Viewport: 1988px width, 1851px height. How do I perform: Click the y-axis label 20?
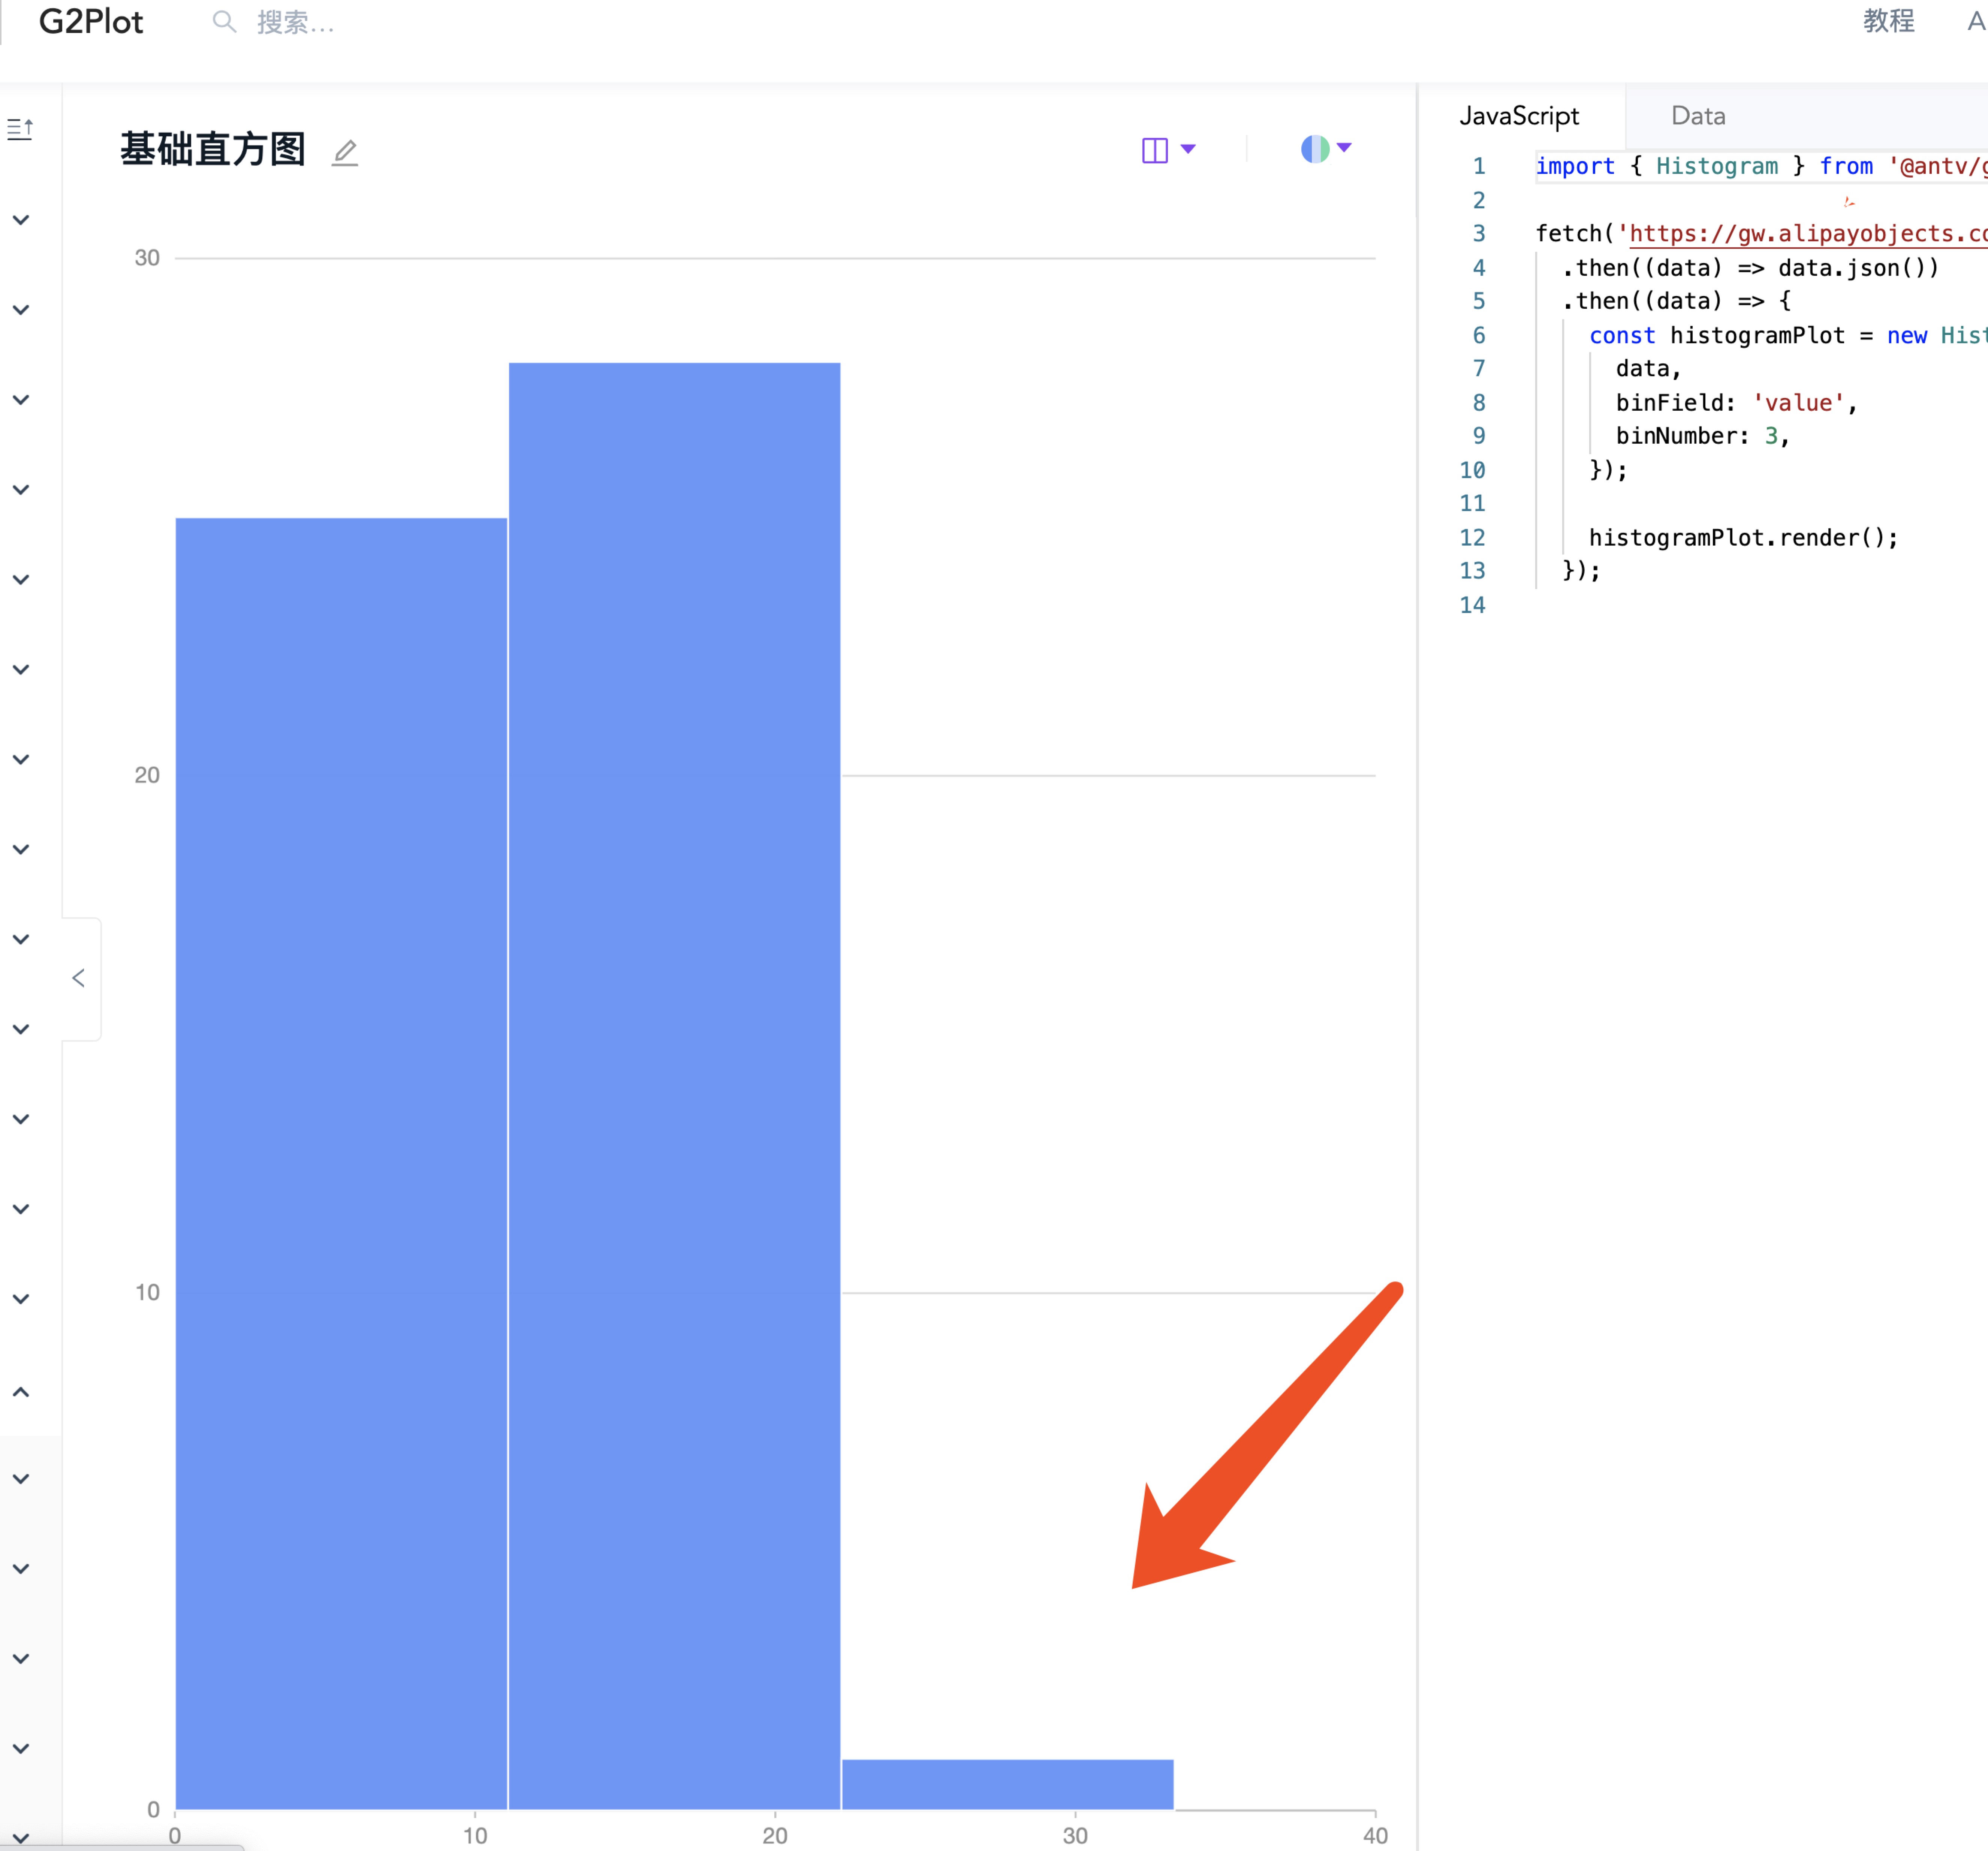pos(147,776)
